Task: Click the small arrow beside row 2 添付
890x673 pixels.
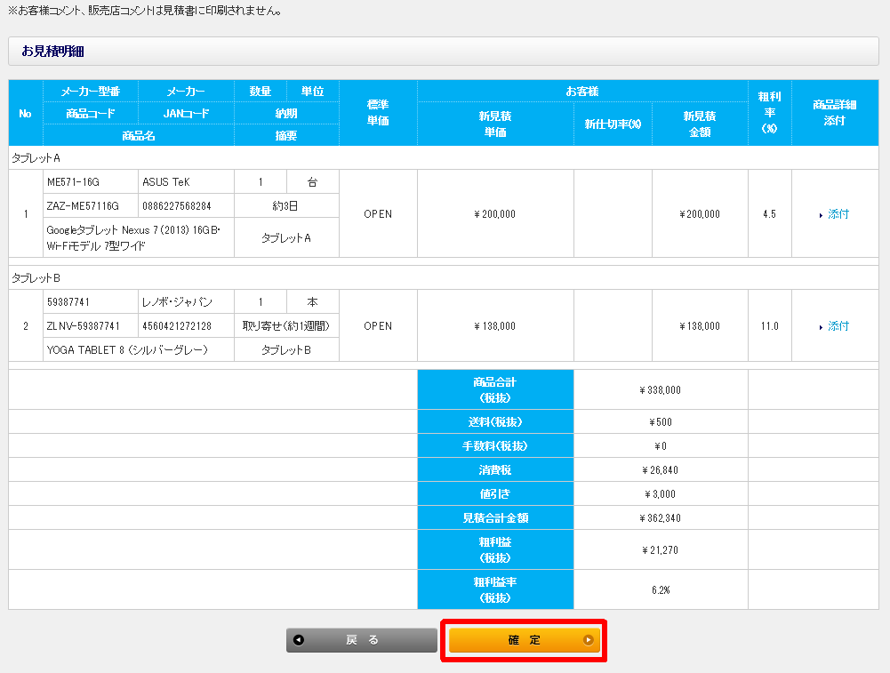Action: point(821,327)
